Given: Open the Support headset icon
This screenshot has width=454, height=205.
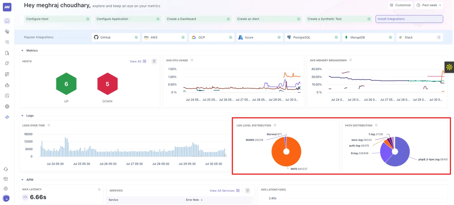Looking at the screenshot, I should tap(6, 169).
